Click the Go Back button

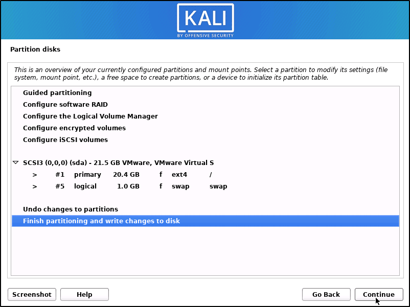tap(326, 294)
